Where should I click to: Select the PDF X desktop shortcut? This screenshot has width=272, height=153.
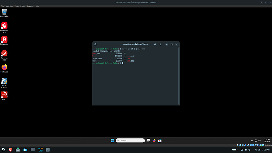coord(4,96)
